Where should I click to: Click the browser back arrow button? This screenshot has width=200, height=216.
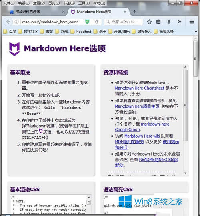tap(8, 22)
